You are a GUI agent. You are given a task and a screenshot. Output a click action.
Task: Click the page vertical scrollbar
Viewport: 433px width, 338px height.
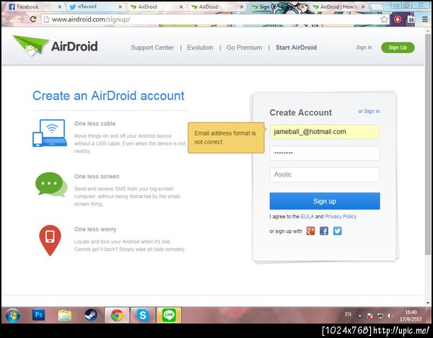[x=428, y=143]
